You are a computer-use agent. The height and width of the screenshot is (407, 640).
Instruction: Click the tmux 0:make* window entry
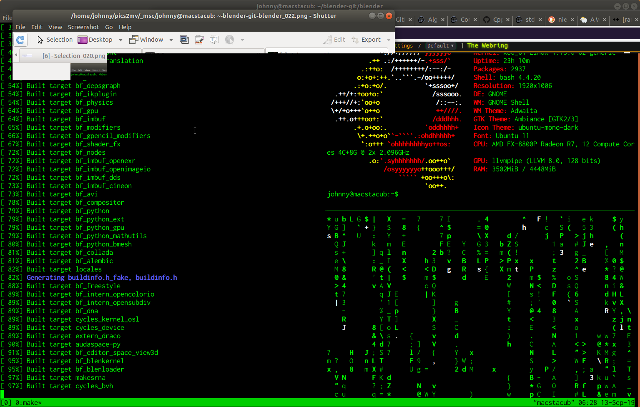point(28,403)
